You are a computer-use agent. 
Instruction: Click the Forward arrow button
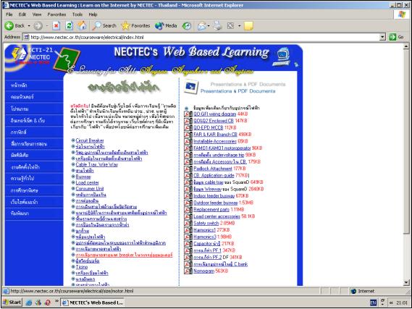[x=38, y=26]
